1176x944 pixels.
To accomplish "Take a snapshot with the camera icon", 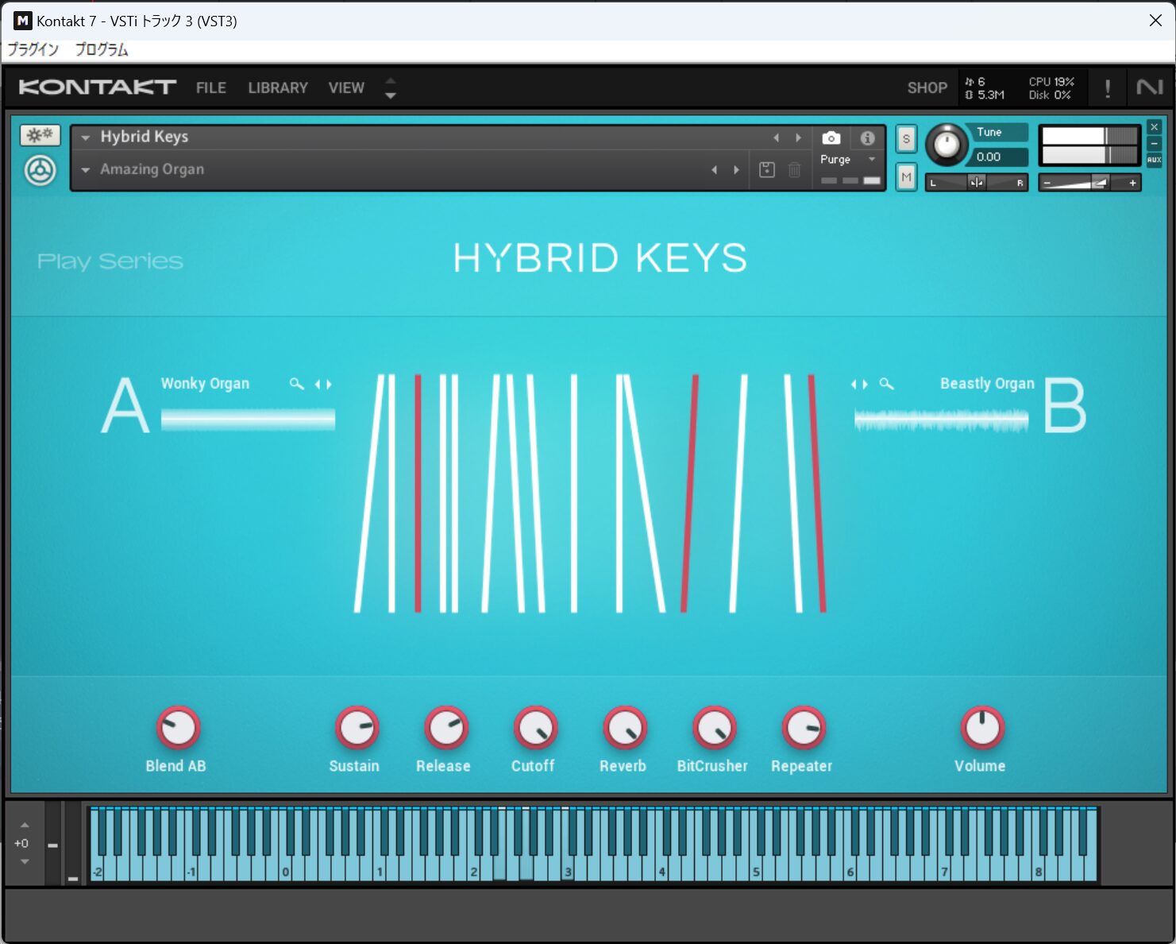I will (831, 137).
